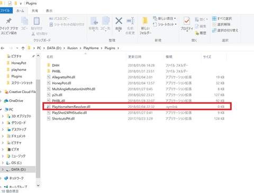Select PlayHomeItemResolver.dll symlink file
The image size is (254, 193).
pyautogui.click(x=136, y=107)
